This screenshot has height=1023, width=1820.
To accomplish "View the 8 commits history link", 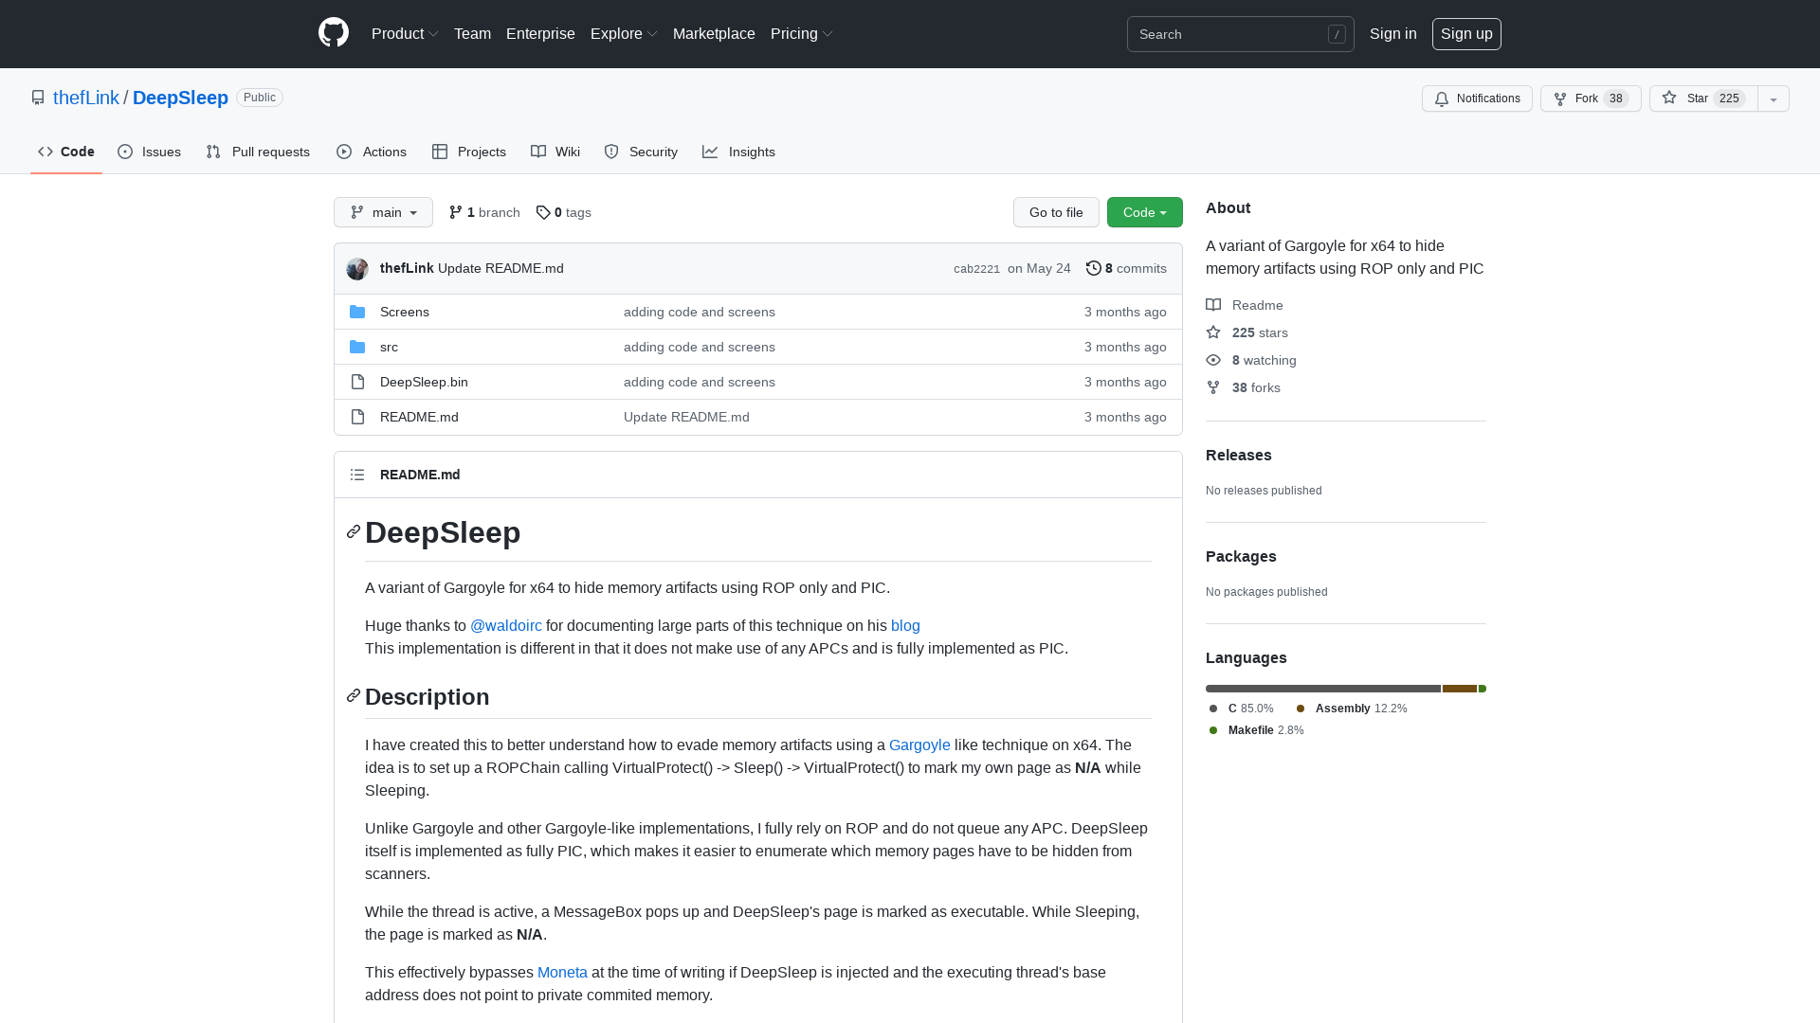I will click(1126, 268).
